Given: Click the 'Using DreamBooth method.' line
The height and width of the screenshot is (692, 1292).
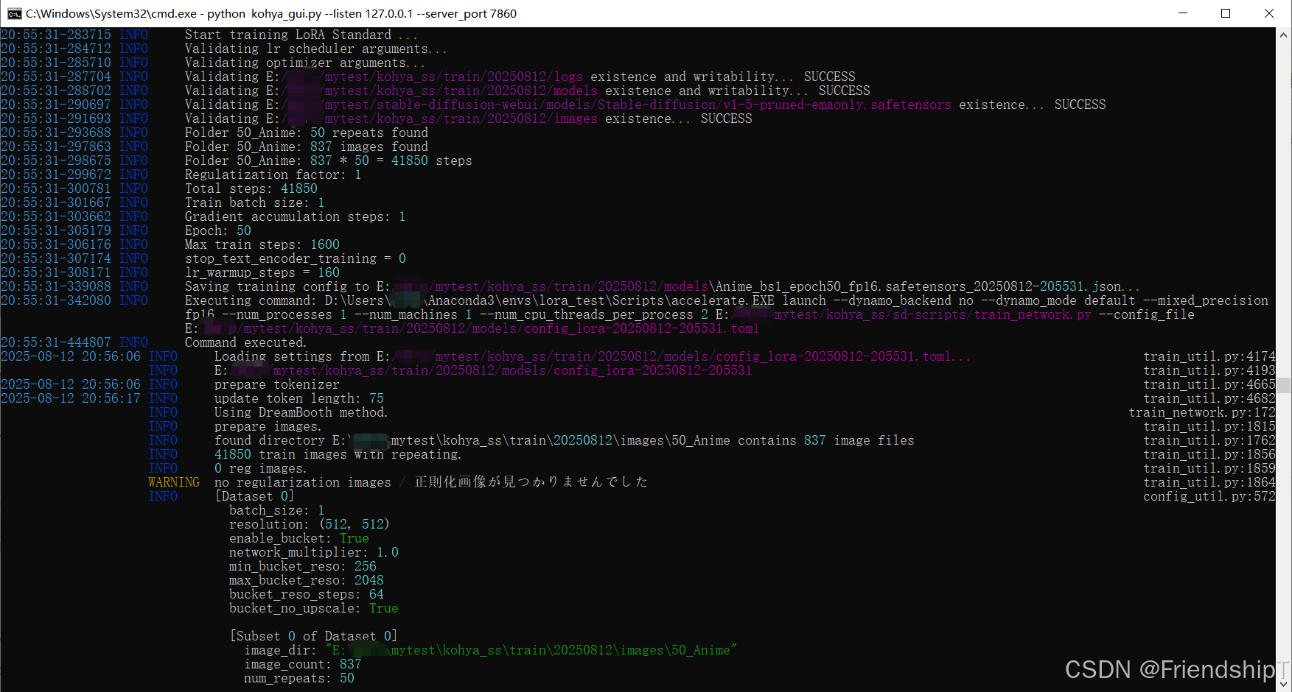Looking at the screenshot, I should coord(300,412).
